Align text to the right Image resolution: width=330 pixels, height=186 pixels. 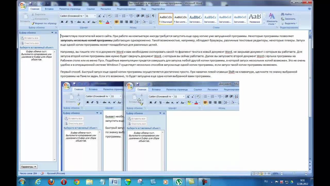126,22
